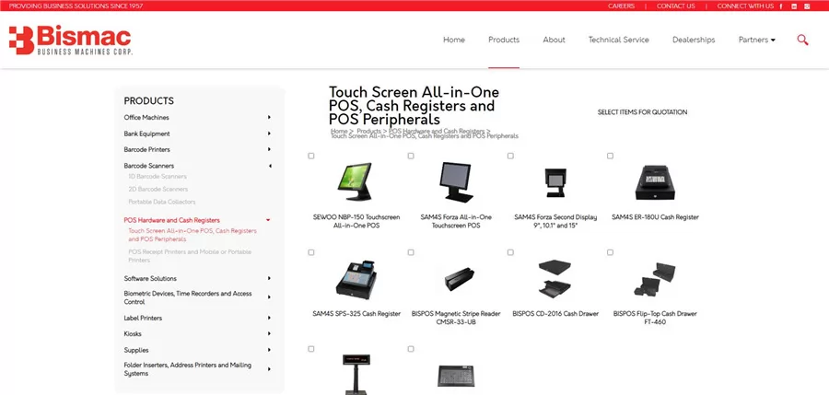Image resolution: width=829 pixels, height=395 pixels.
Task: Open the SAM4S SPS-325 Cash Register image
Action: (x=356, y=280)
